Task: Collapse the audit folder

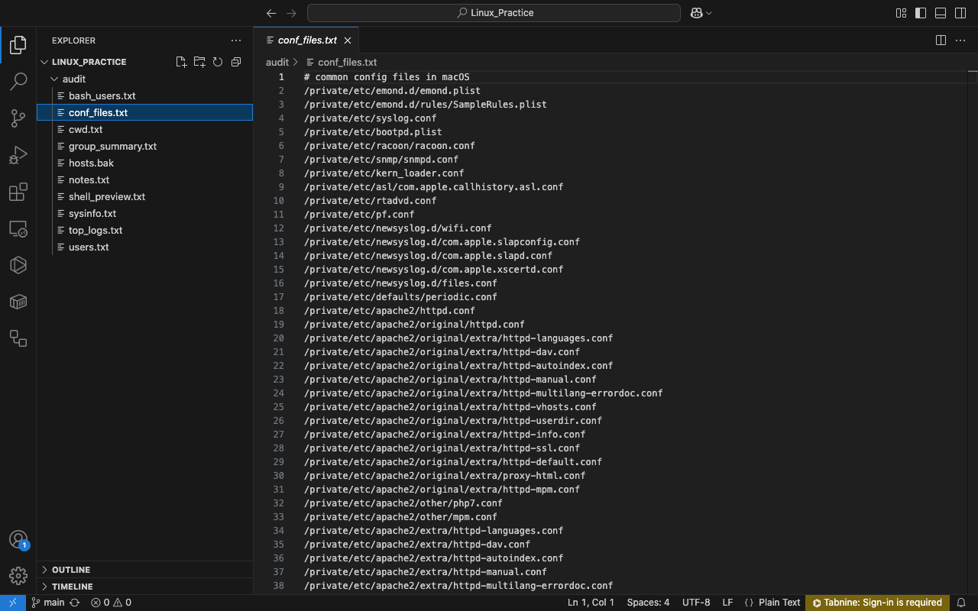Action: click(73, 79)
